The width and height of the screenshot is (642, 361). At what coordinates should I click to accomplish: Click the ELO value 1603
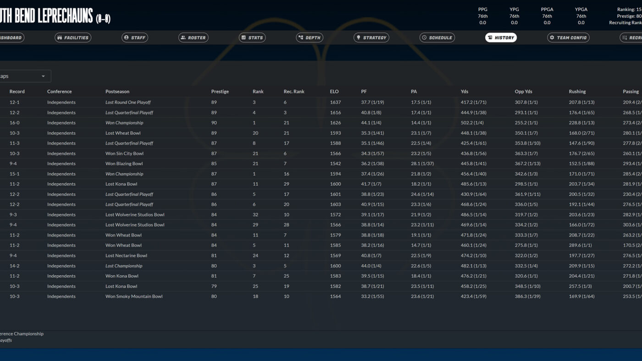pos(335,205)
